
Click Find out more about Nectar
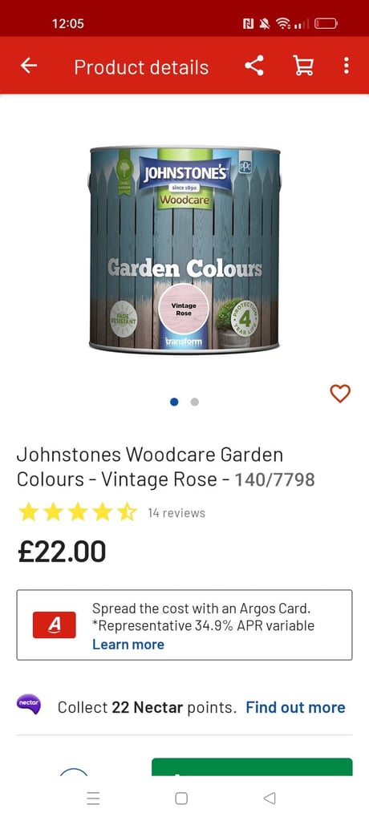point(296,707)
